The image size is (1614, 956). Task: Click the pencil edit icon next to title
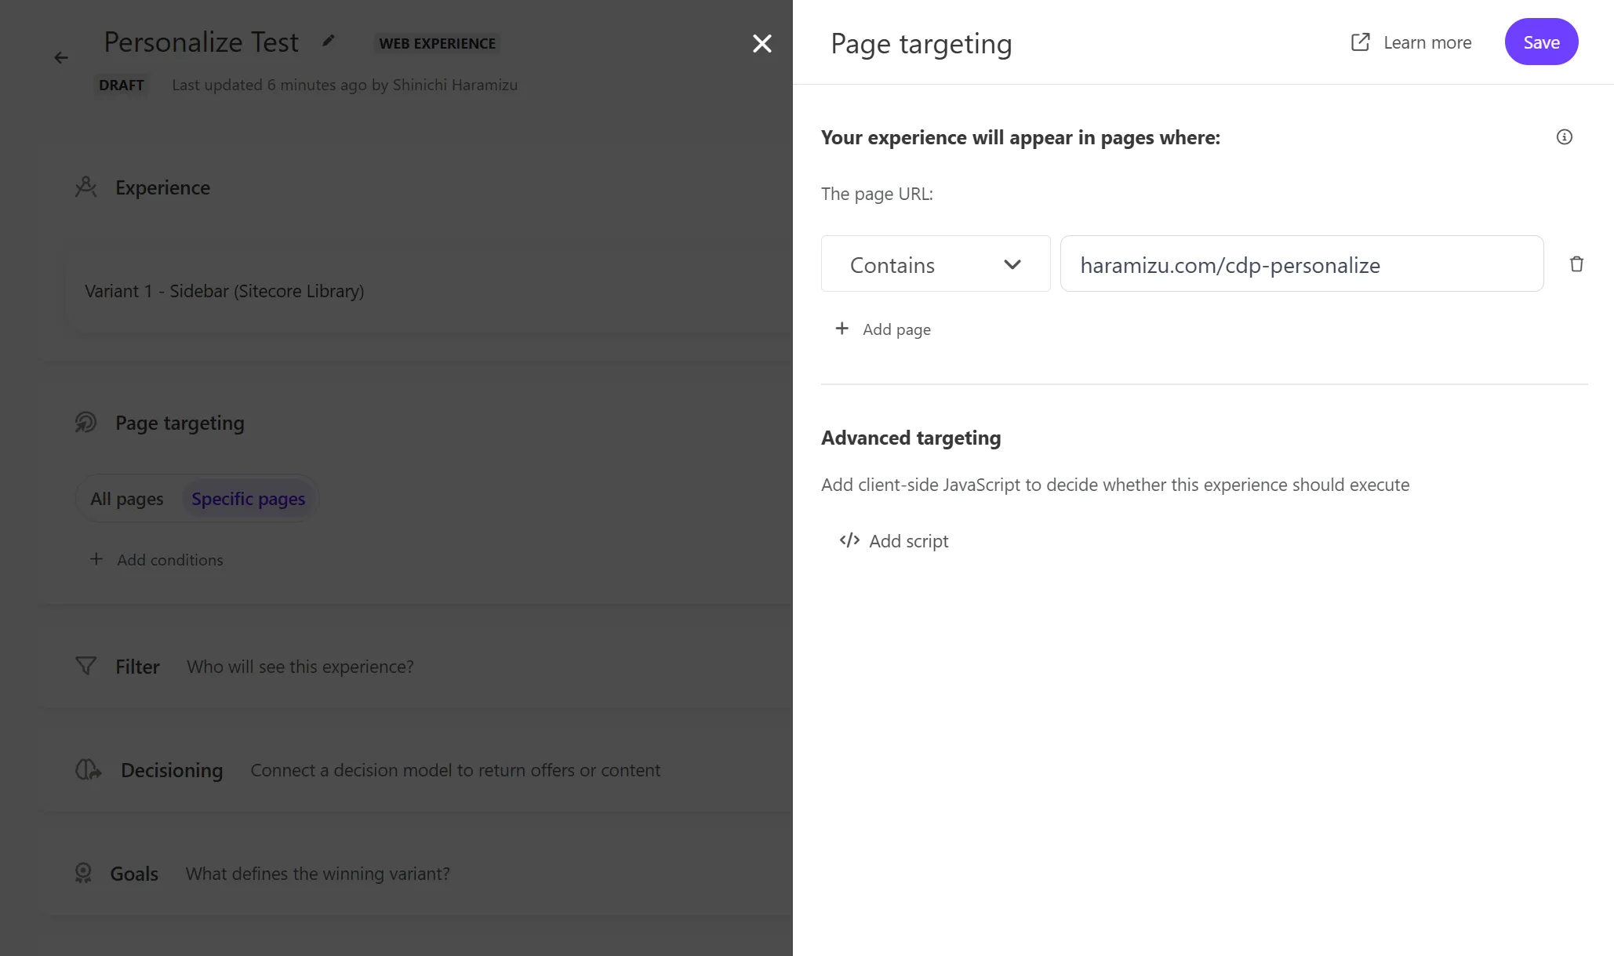point(328,42)
